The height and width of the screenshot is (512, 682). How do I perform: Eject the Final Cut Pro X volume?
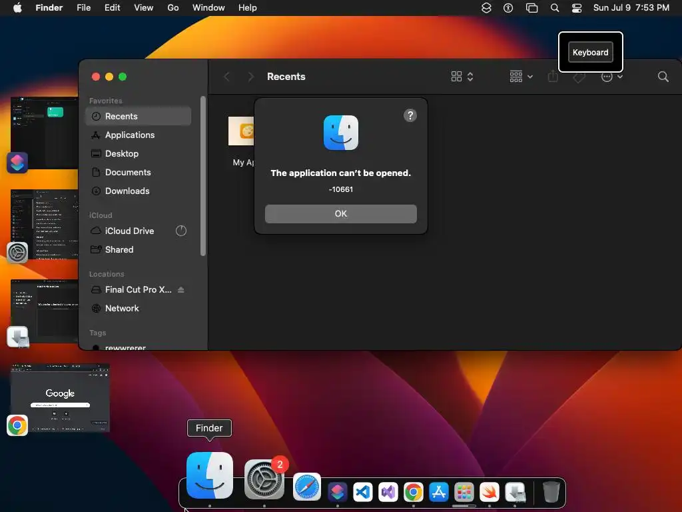pos(181,289)
